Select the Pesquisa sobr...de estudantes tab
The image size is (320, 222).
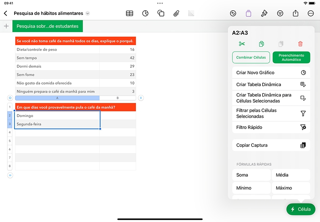coord(47,26)
